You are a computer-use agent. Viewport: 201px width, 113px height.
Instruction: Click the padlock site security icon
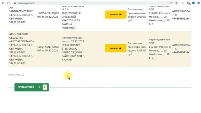tap(15, 3)
